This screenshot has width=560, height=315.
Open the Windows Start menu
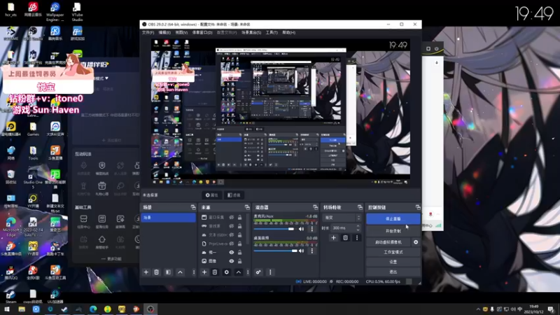point(7,309)
